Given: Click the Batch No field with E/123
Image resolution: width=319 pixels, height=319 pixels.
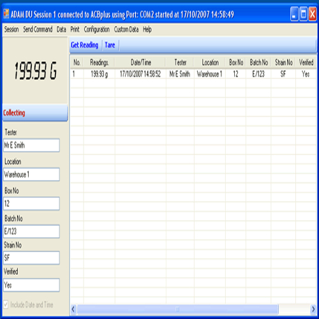Looking at the screenshot, I should pyautogui.click(x=31, y=232).
